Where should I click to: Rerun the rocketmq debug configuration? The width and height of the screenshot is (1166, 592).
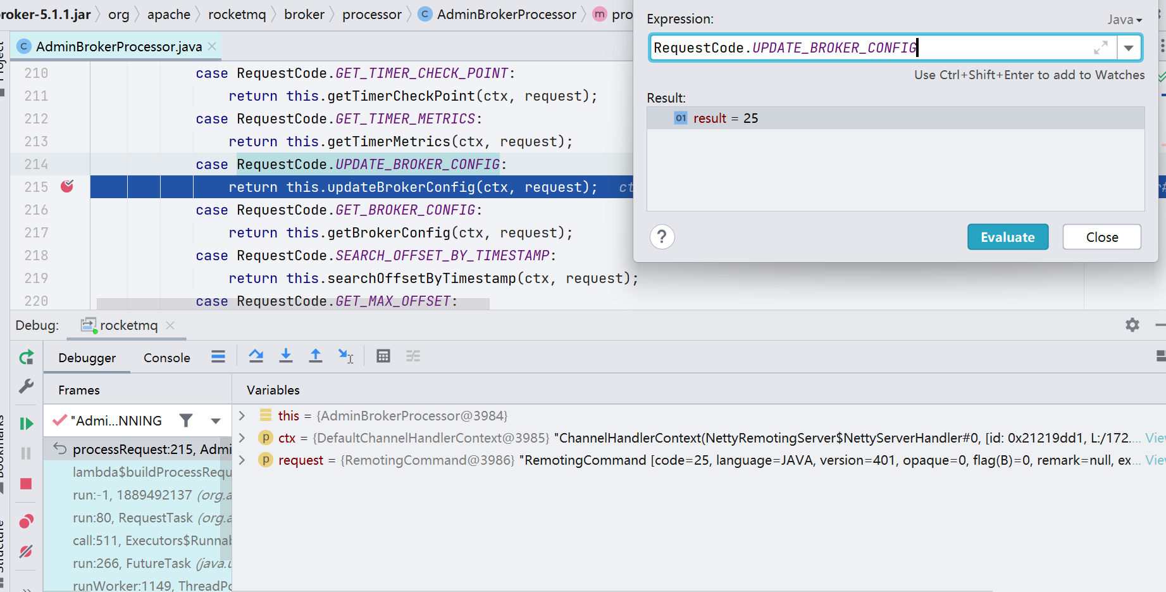coord(26,356)
